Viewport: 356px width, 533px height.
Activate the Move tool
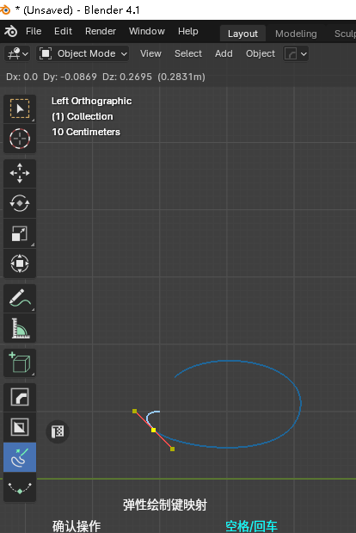pyautogui.click(x=20, y=173)
